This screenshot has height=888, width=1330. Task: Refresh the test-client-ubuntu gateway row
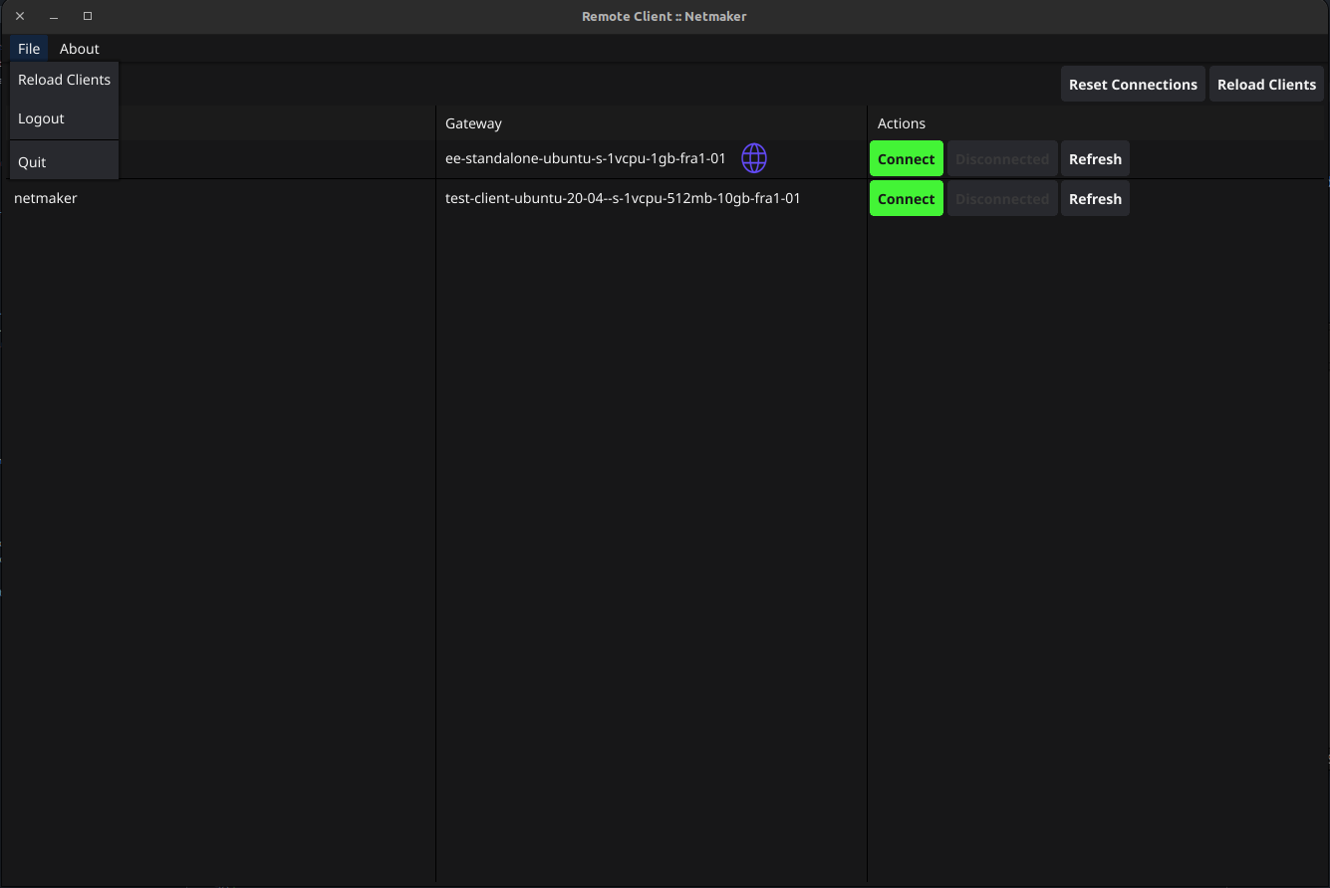1095,199
